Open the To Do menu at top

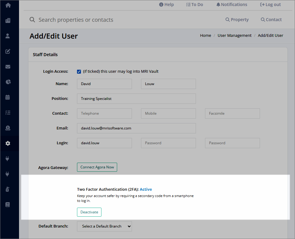(194, 5)
